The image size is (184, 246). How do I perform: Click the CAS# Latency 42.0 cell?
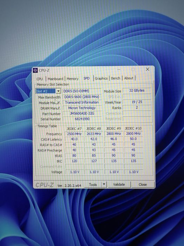tap(94, 139)
